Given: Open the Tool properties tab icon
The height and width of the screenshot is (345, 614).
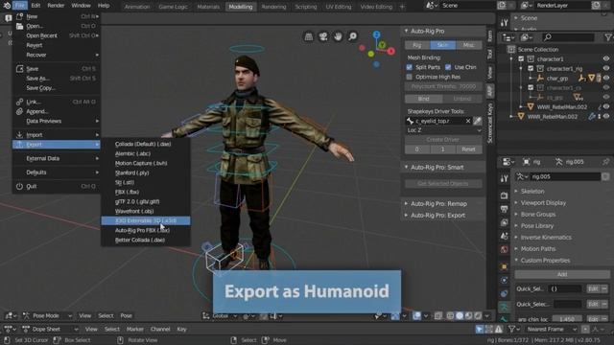Looking at the screenshot, I should (505, 178).
